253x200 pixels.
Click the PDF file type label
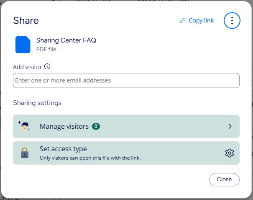(46, 49)
